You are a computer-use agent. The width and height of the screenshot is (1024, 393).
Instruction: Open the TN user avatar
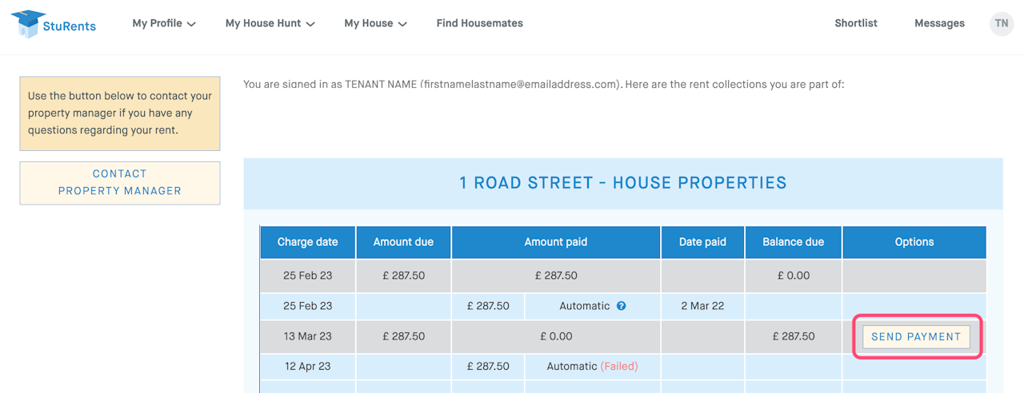click(1001, 24)
